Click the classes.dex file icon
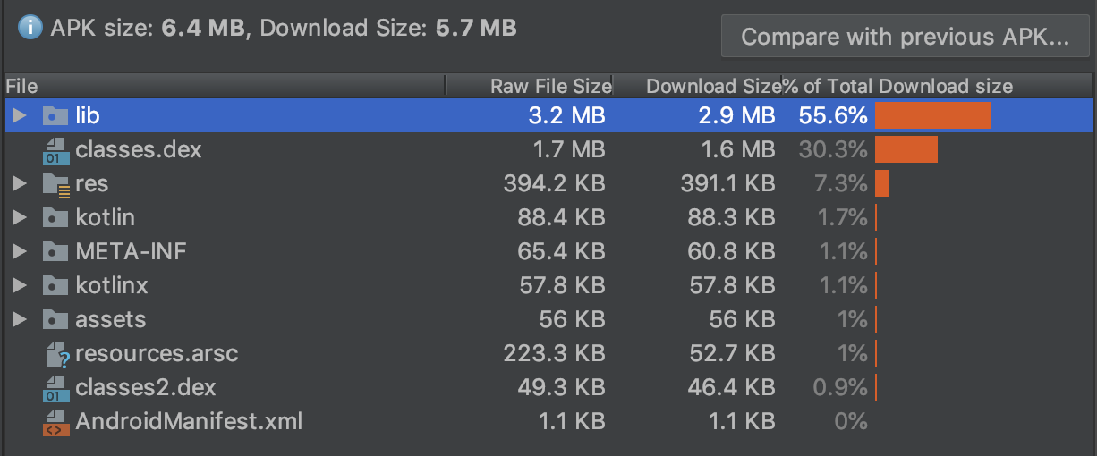 (x=55, y=150)
